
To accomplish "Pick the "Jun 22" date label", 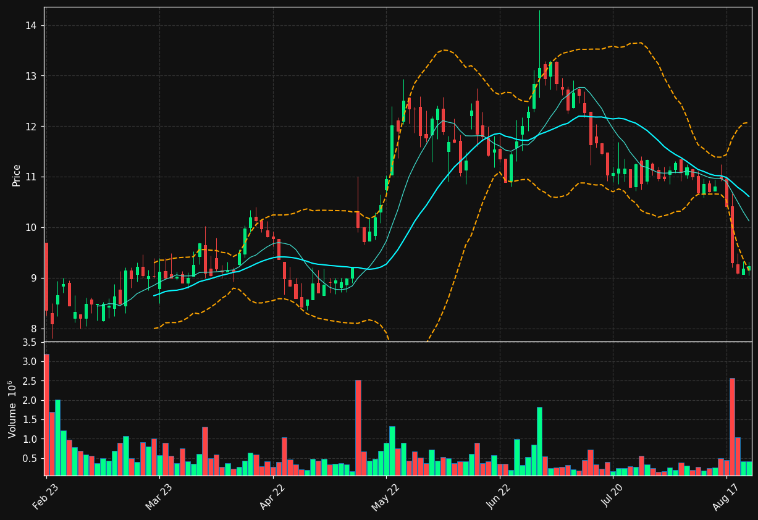I will (498, 496).
